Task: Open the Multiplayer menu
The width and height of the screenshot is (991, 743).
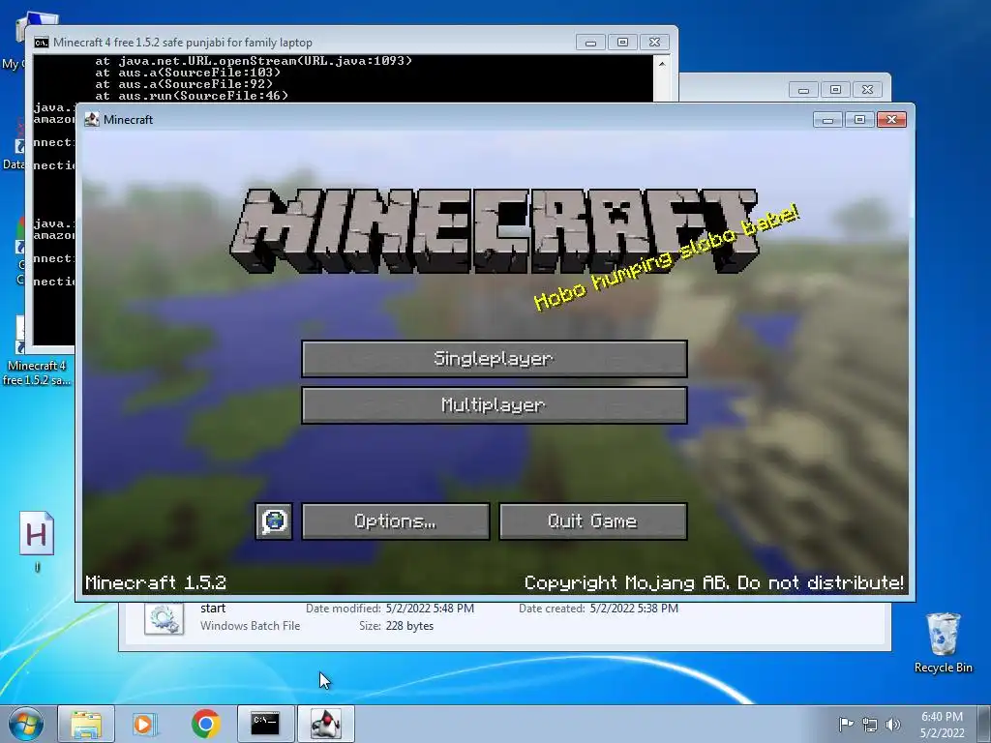Action: pos(495,405)
